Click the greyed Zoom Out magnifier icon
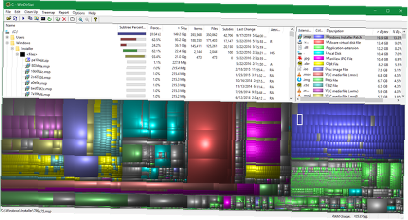Viewport: 408px width, 220px height. 87,19
